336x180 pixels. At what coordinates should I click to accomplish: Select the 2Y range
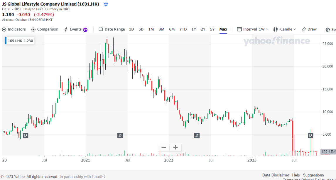tap(203, 29)
